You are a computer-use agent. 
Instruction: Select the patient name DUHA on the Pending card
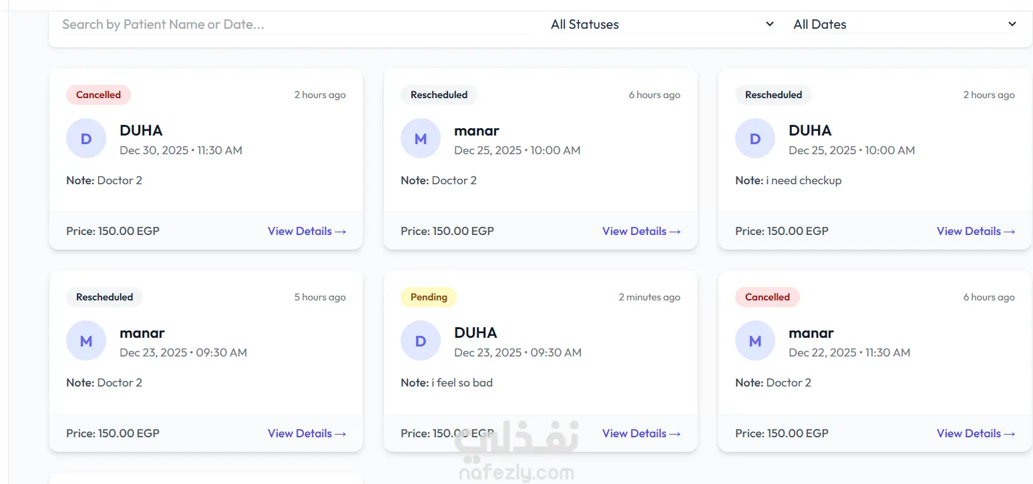(x=475, y=332)
